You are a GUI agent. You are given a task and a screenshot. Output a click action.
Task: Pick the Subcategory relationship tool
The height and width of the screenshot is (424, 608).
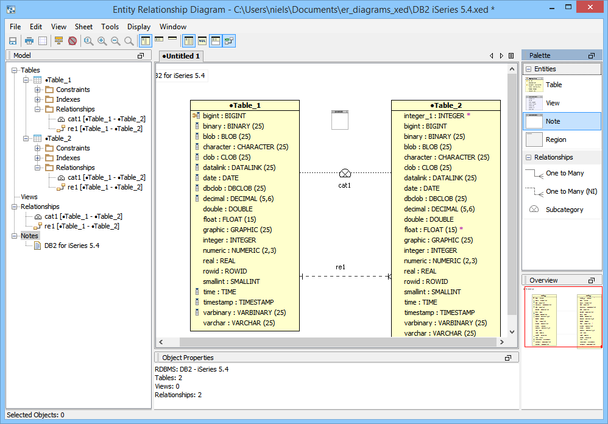(x=564, y=210)
